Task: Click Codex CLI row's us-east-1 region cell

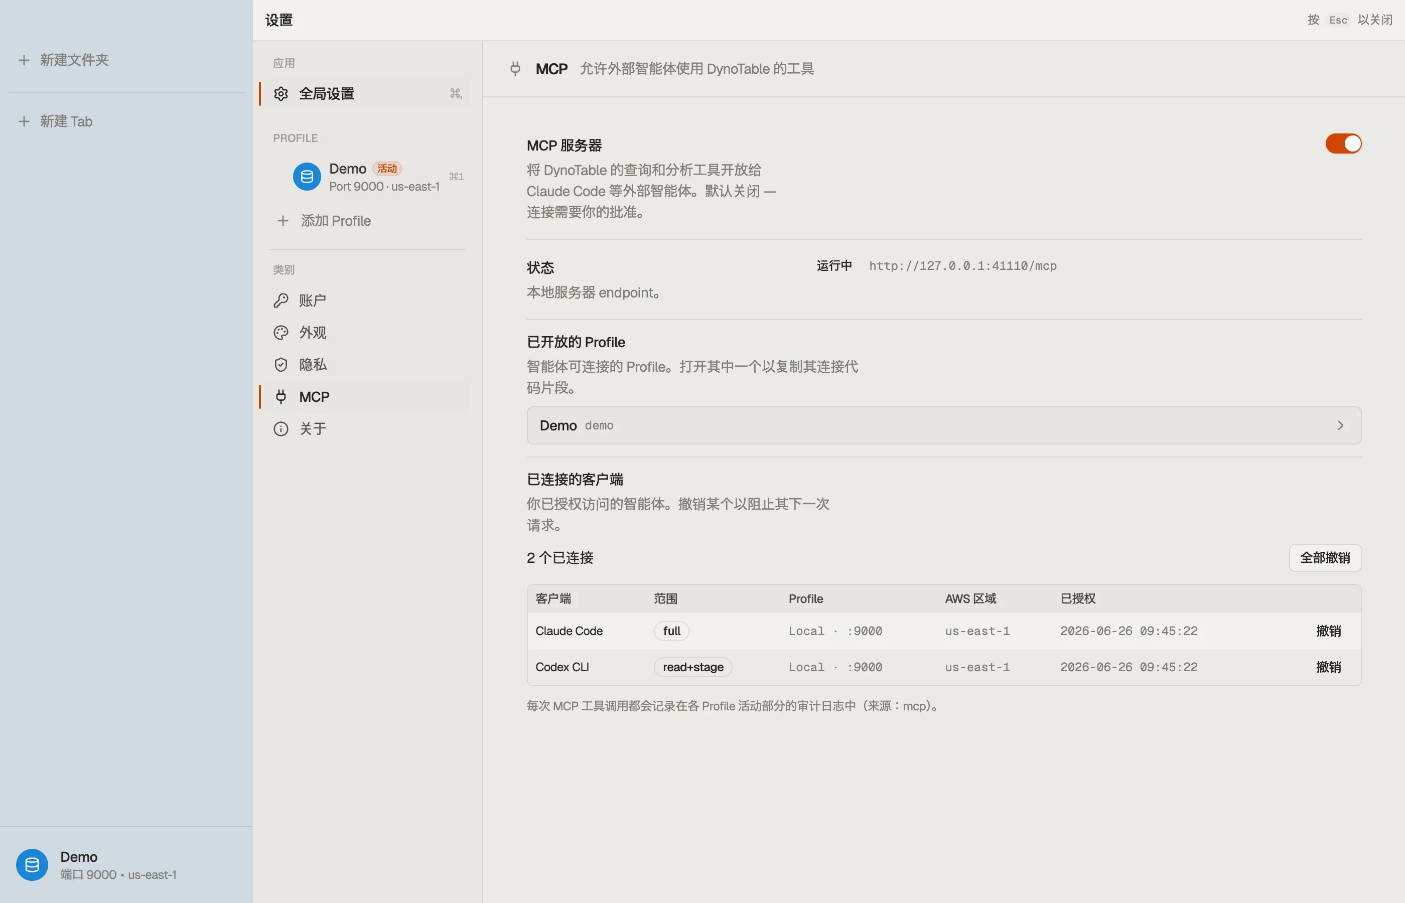Action: (977, 667)
